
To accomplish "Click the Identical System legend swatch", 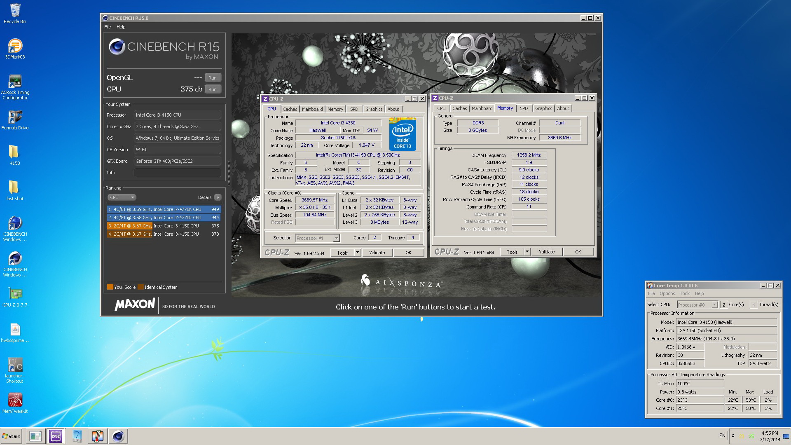I will click(140, 287).
